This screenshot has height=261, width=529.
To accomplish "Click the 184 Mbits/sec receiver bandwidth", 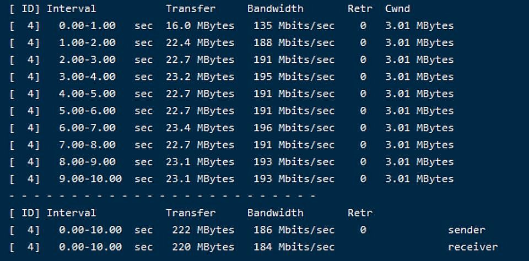I will point(294,247).
